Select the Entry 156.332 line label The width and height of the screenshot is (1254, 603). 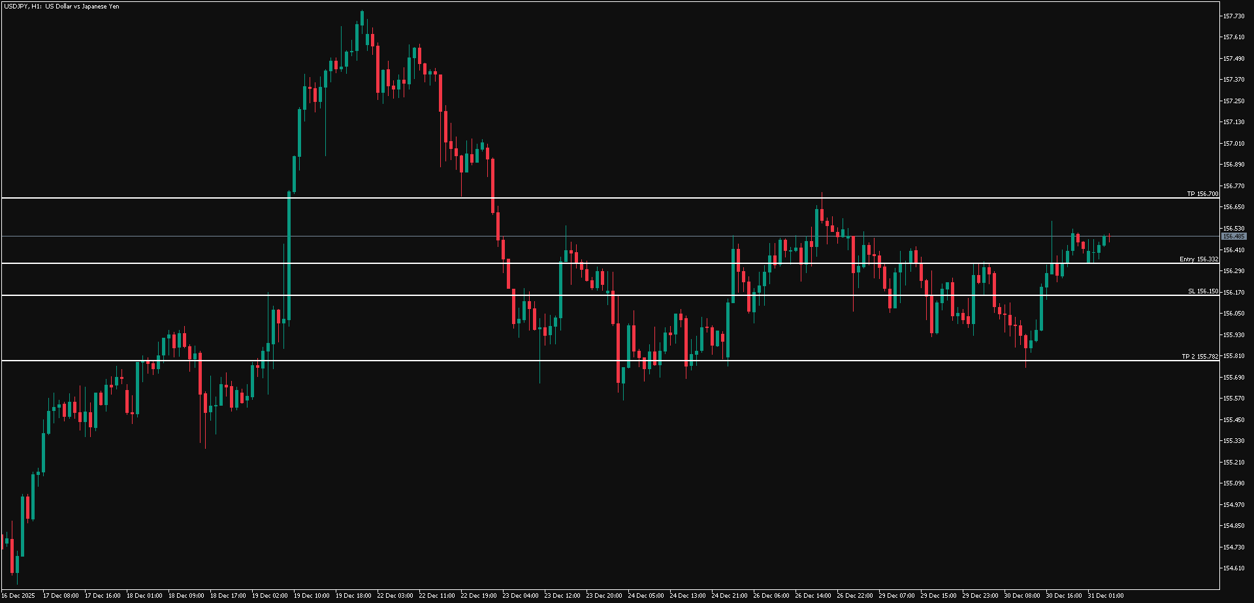[x=1198, y=259]
